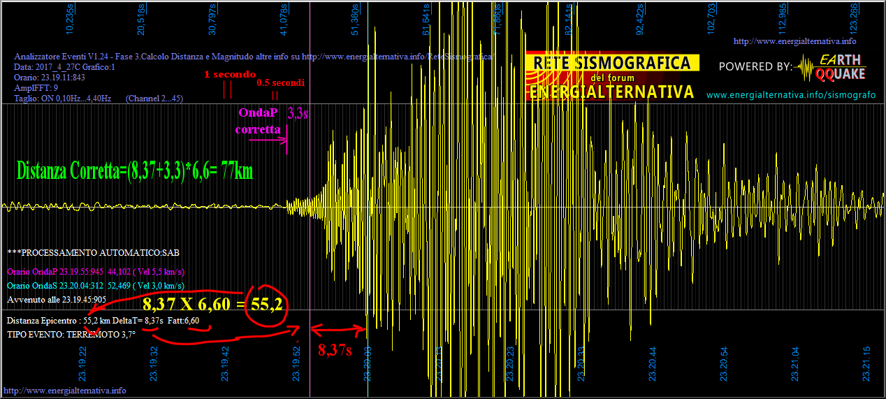Image resolution: width=886 pixels, height=399 pixels.
Task: Select the "Distanza Epicentro : 55,2 km" line
Action: [x=103, y=320]
